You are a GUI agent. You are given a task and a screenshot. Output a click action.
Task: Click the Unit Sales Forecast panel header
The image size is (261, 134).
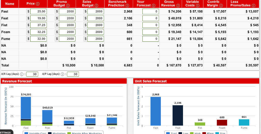[197, 81]
